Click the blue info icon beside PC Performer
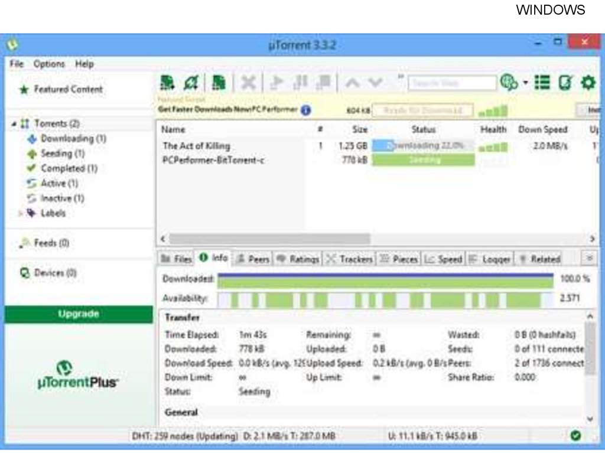This screenshot has height=453, width=605. click(305, 110)
